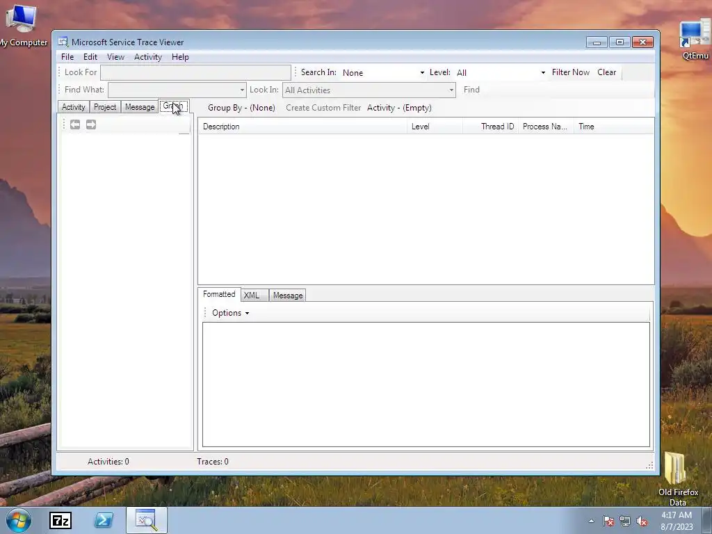This screenshot has height=534, width=712.
Task: Click the Filter Now button
Action: [x=570, y=72]
